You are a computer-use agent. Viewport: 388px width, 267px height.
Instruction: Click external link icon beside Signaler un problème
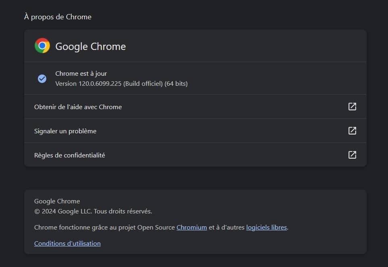pos(352,130)
